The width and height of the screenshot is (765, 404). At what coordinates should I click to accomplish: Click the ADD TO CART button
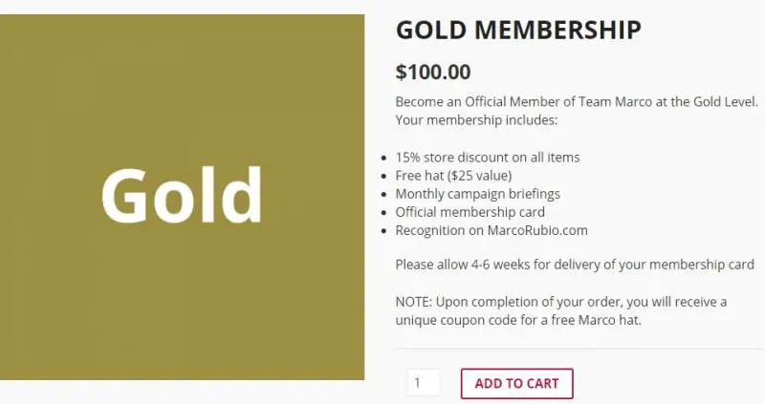pyautogui.click(x=516, y=383)
